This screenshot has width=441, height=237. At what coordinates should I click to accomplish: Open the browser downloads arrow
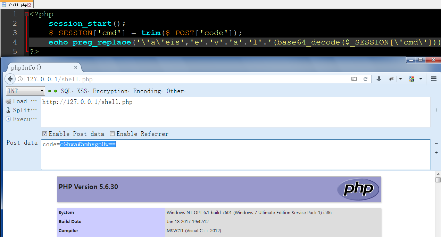(x=379, y=79)
